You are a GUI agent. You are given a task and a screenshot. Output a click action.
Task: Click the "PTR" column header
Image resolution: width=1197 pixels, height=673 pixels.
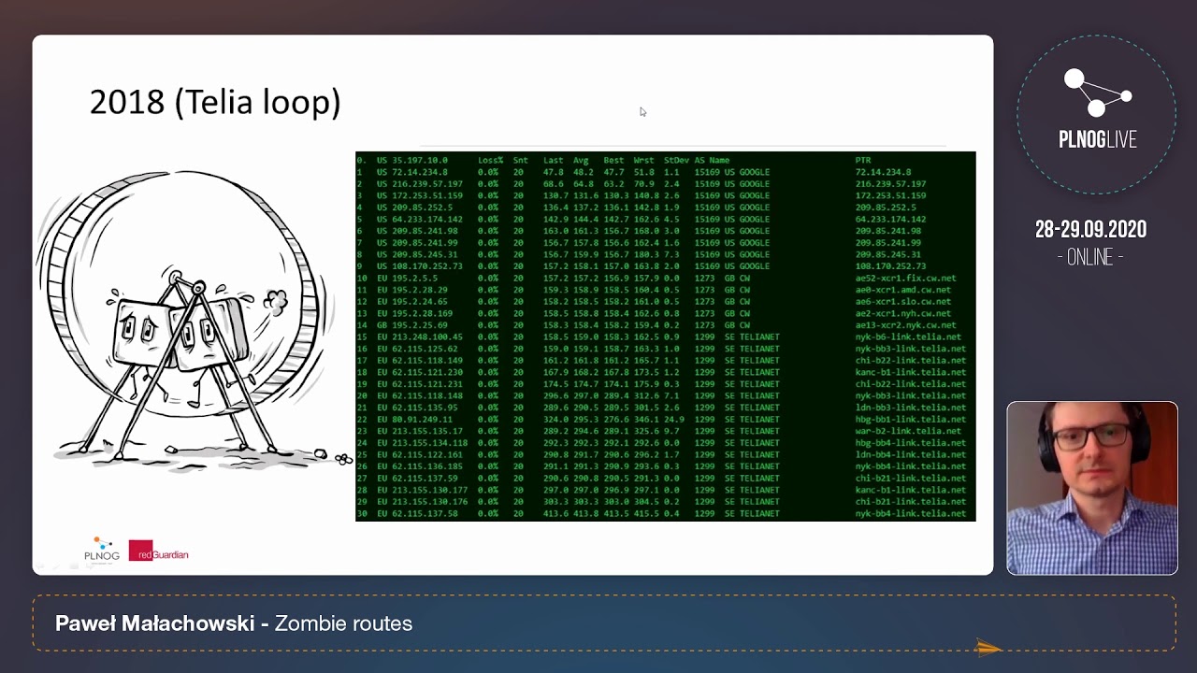tap(863, 161)
